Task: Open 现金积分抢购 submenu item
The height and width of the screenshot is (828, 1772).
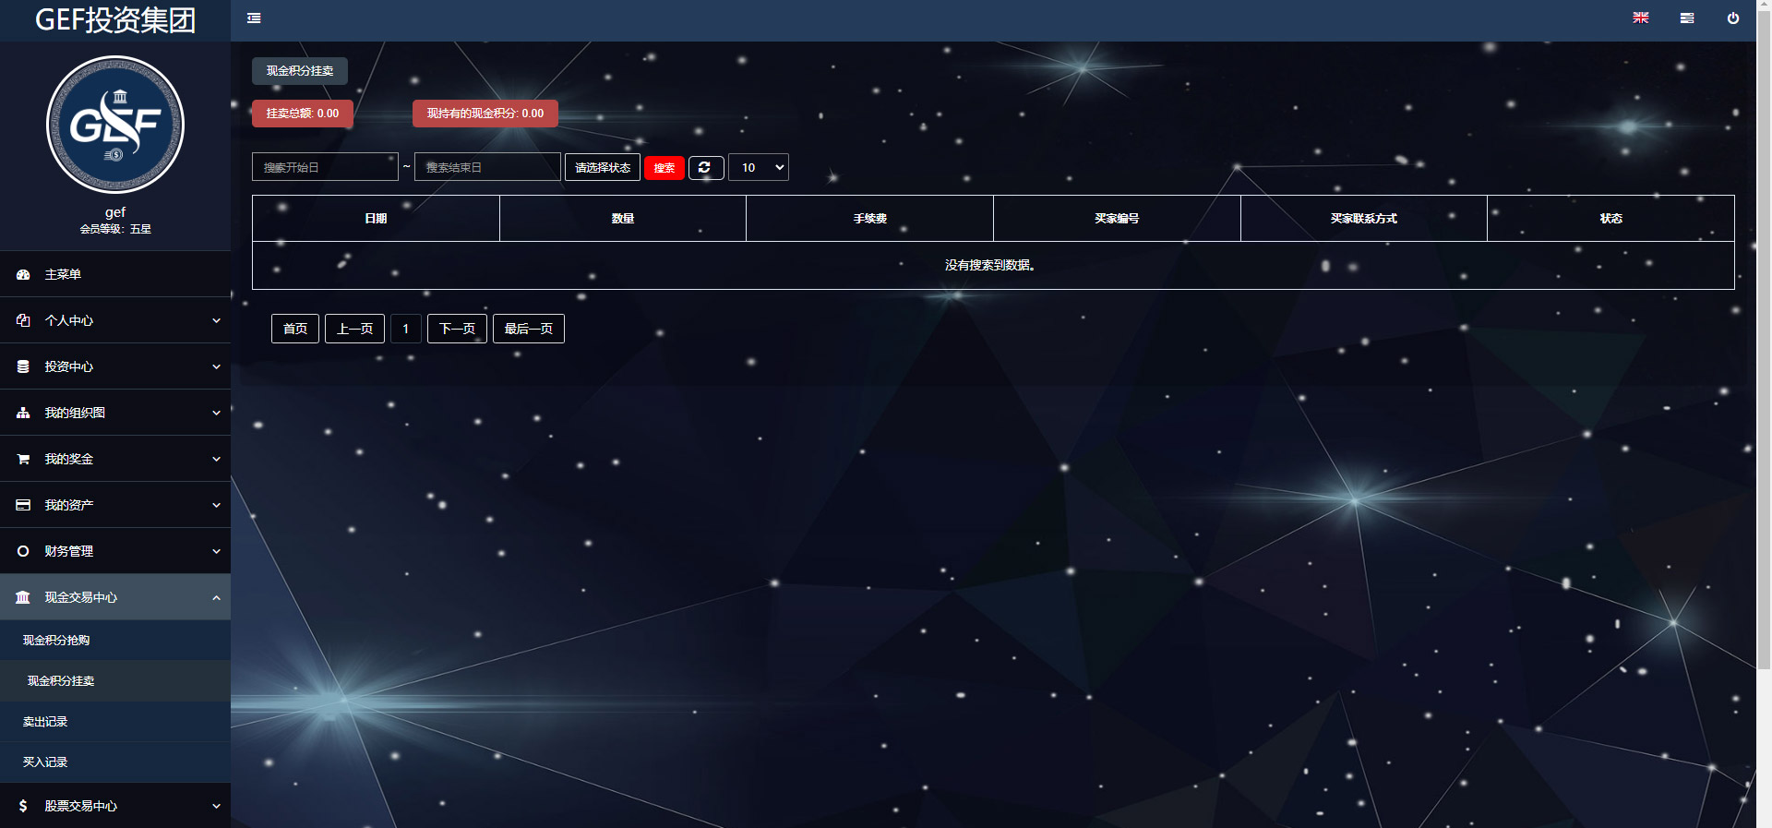Action: (x=56, y=640)
